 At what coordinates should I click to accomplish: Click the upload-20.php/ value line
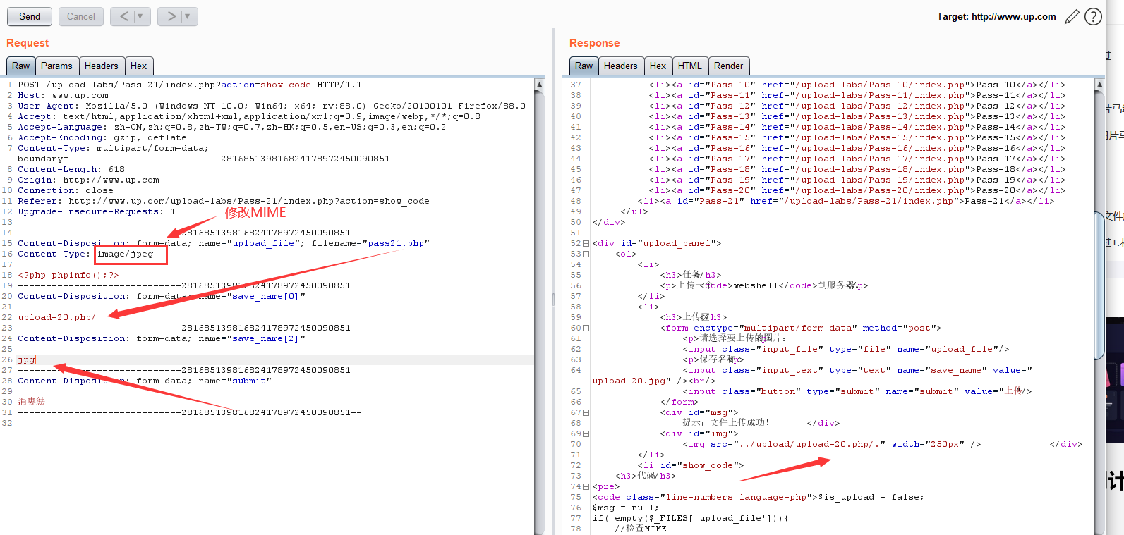(x=56, y=317)
